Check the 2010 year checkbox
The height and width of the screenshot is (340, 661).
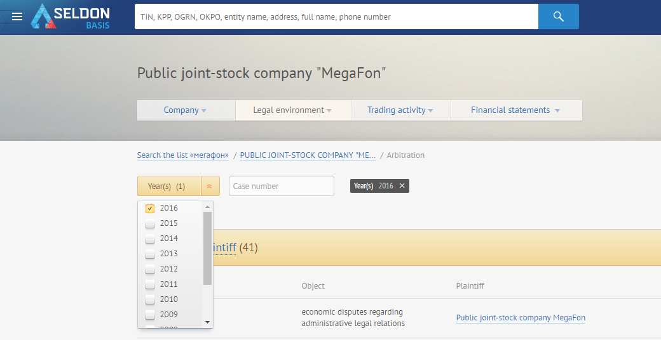pos(150,299)
